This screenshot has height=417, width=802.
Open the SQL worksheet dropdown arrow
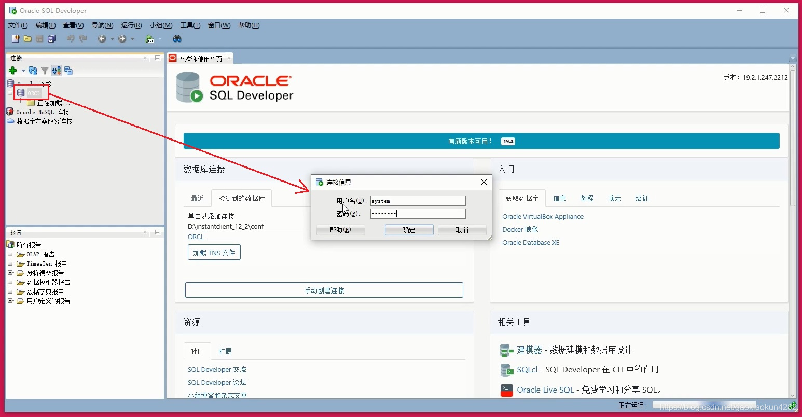click(160, 39)
